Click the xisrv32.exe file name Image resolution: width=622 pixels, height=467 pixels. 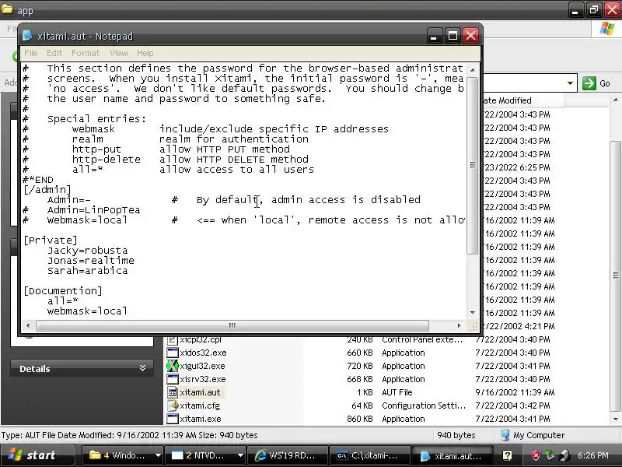point(203,379)
